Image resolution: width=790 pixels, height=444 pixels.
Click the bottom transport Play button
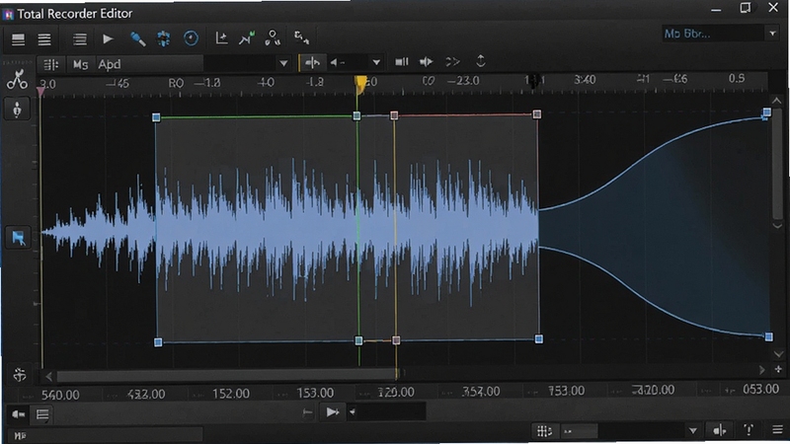[333, 412]
